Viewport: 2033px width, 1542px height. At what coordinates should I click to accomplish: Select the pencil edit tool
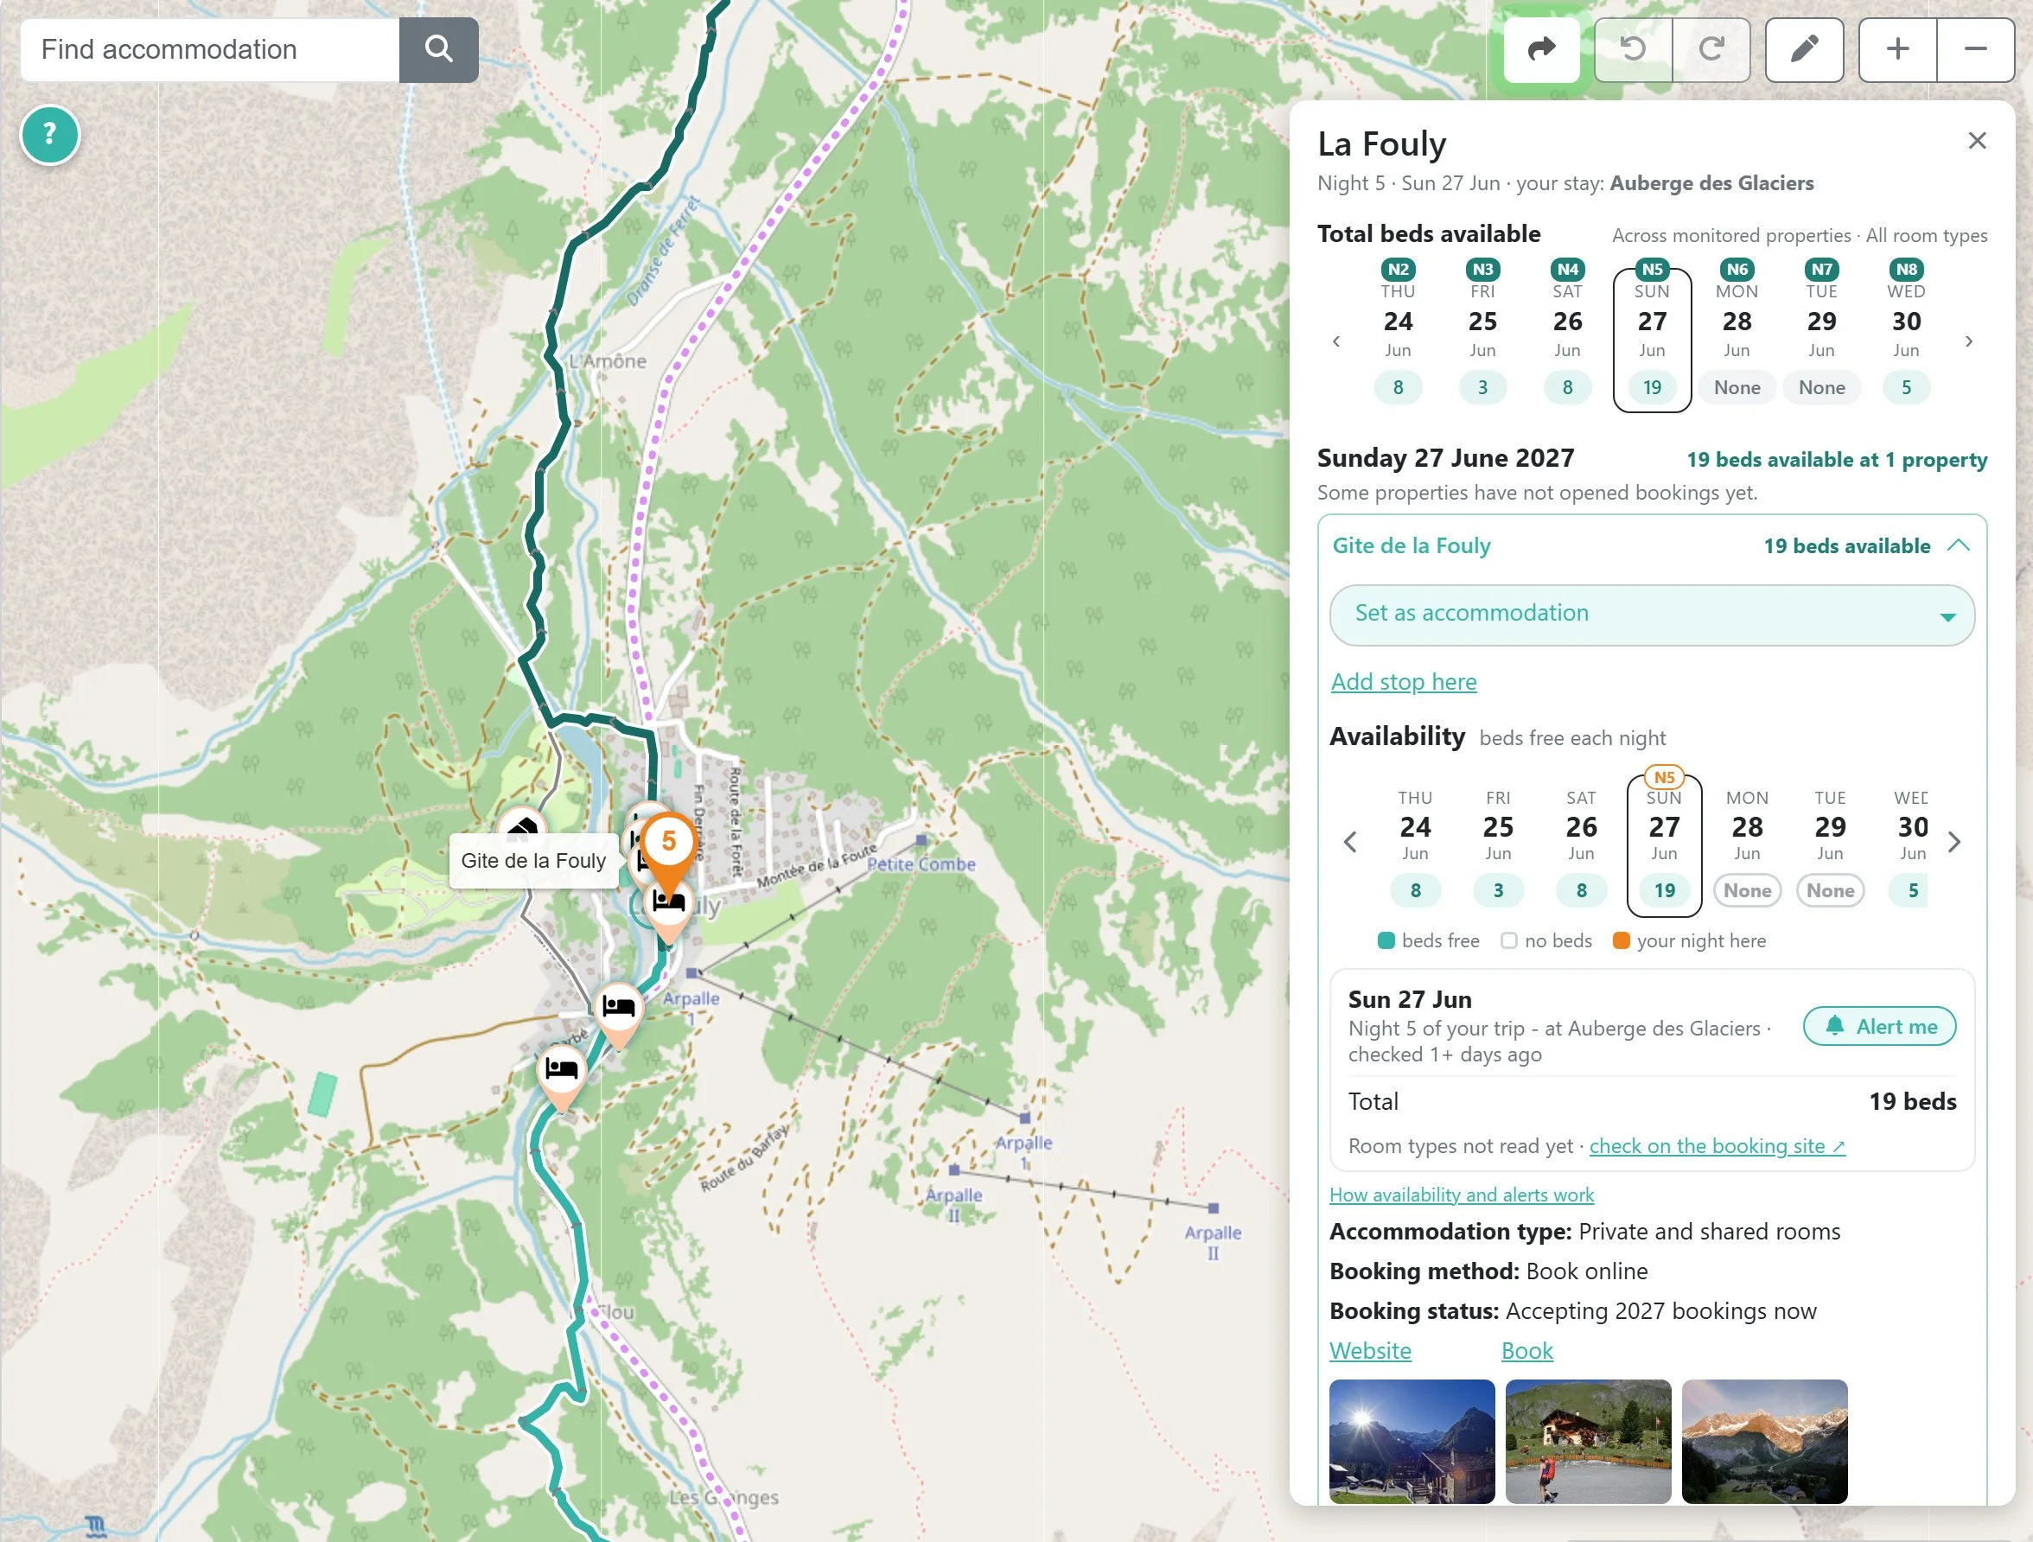[1804, 49]
